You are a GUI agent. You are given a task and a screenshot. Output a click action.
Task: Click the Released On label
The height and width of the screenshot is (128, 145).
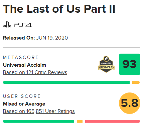click(19, 38)
